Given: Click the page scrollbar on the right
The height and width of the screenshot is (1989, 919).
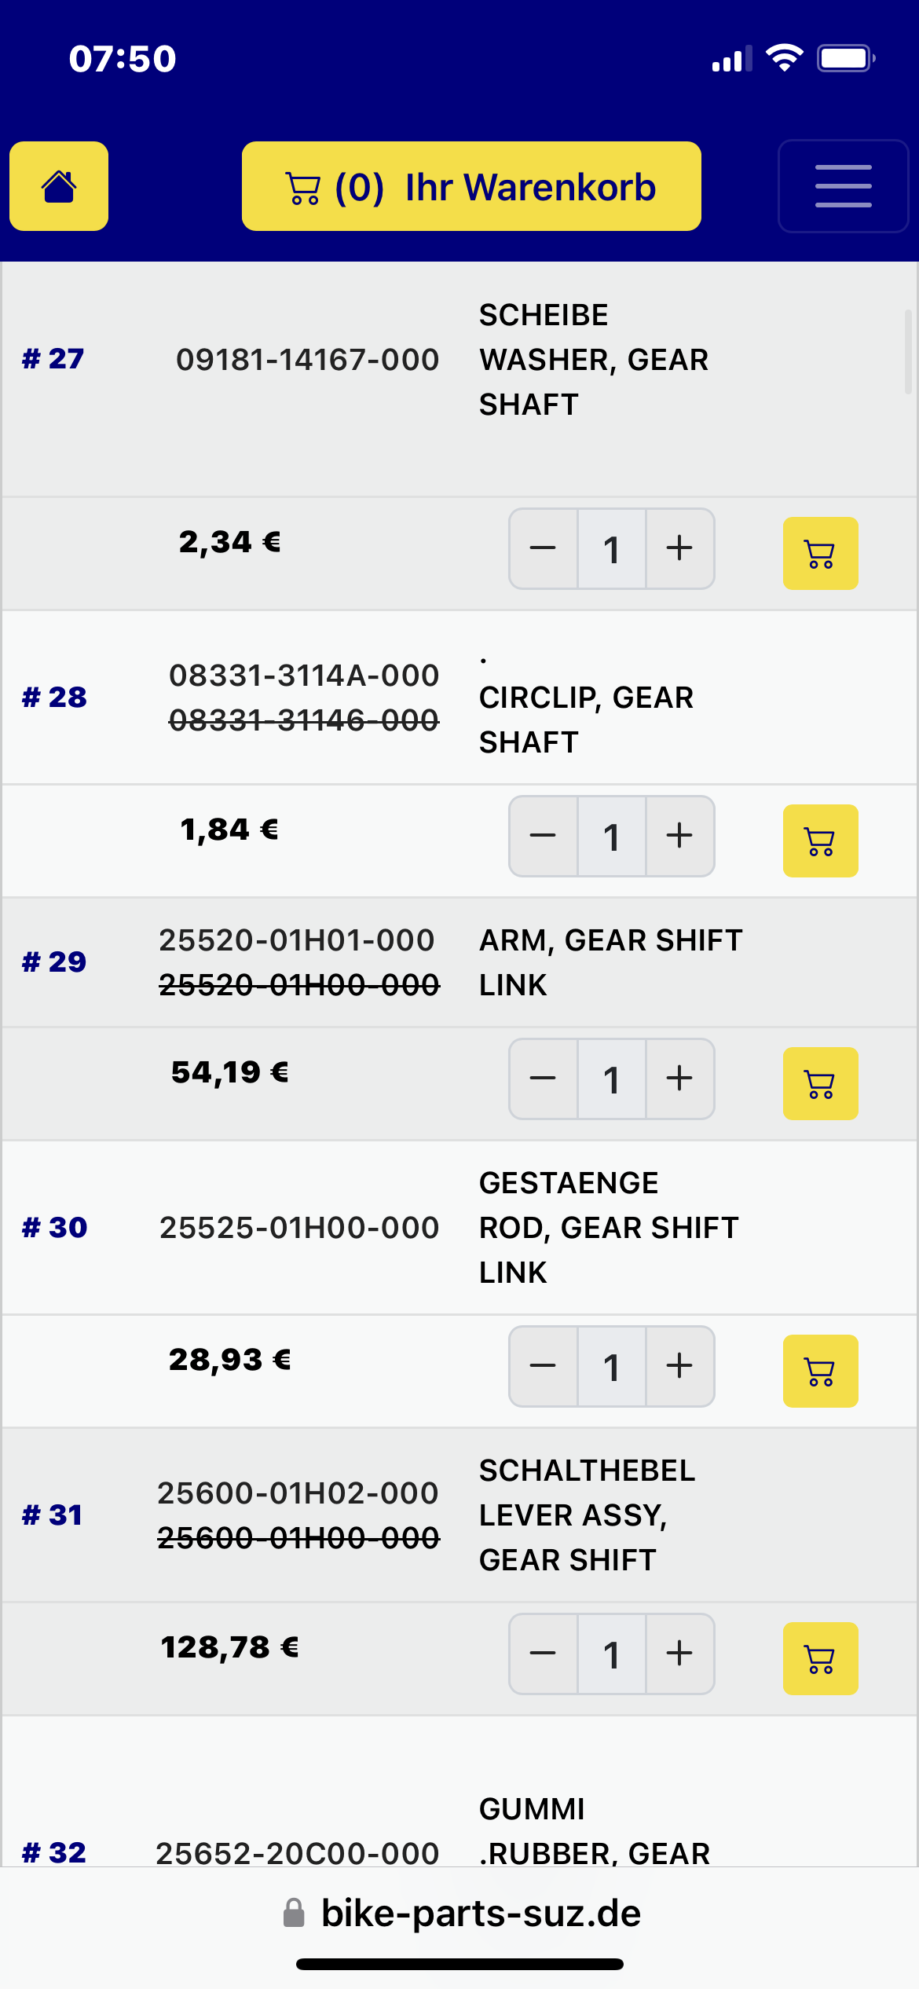Looking at the screenshot, I should pos(908,351).
